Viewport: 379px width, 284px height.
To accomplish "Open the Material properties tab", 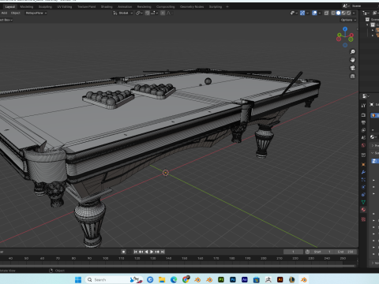I will point(363,210).
